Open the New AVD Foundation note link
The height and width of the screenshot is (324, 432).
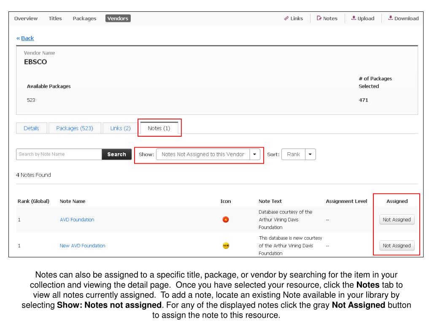coord(83,246)
